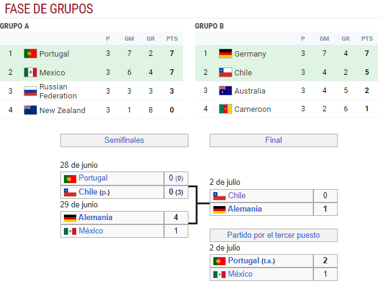Click the Australia flag icon
This screenshot has height=287, width=381.
225,91
